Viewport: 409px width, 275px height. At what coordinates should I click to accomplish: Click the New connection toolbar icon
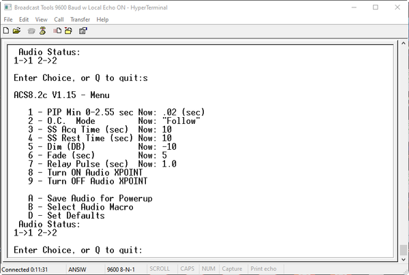coord(5,31)
